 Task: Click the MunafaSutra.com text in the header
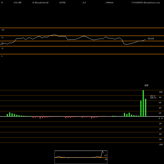(x=152, y=3)
